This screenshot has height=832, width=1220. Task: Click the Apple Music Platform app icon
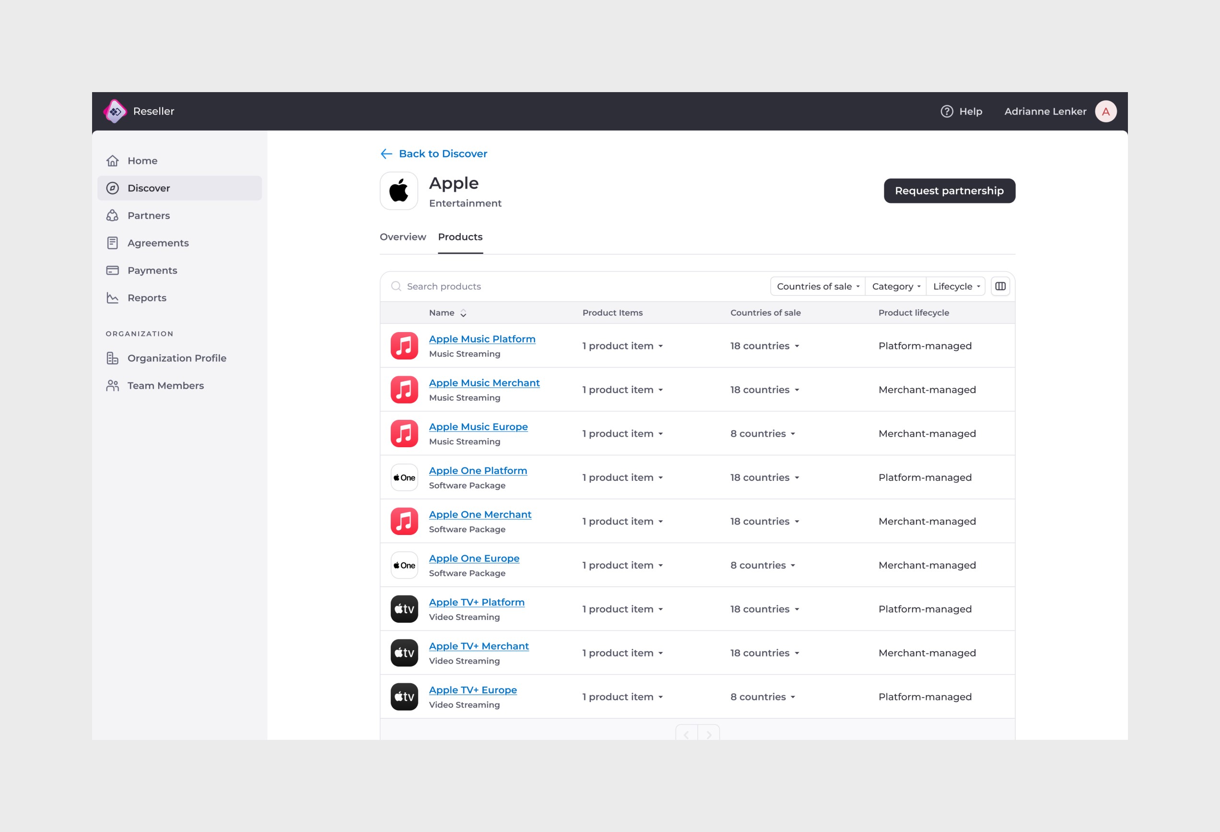coord(404,345)
